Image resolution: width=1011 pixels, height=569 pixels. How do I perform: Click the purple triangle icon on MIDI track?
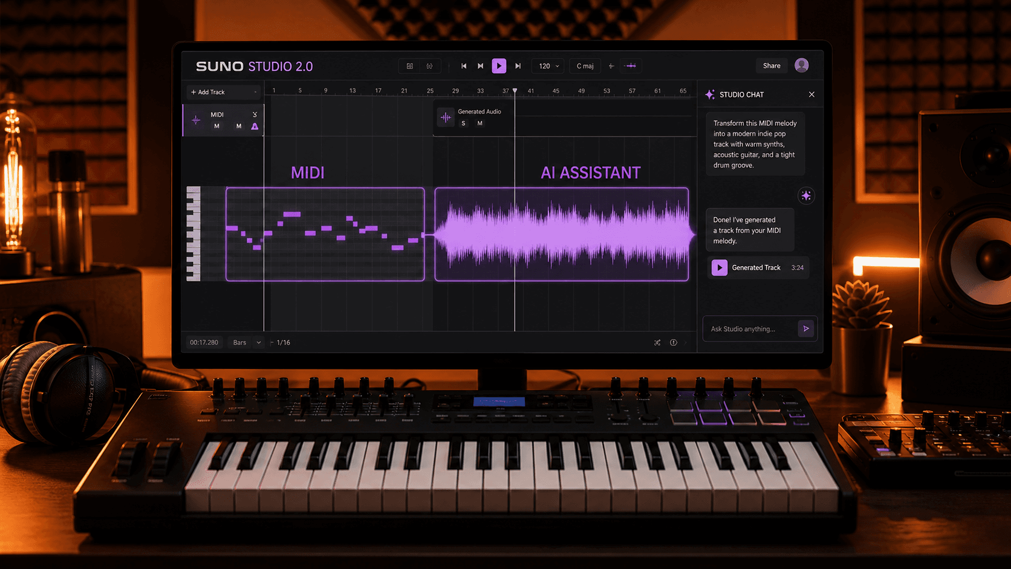click(x=255, y=126)
